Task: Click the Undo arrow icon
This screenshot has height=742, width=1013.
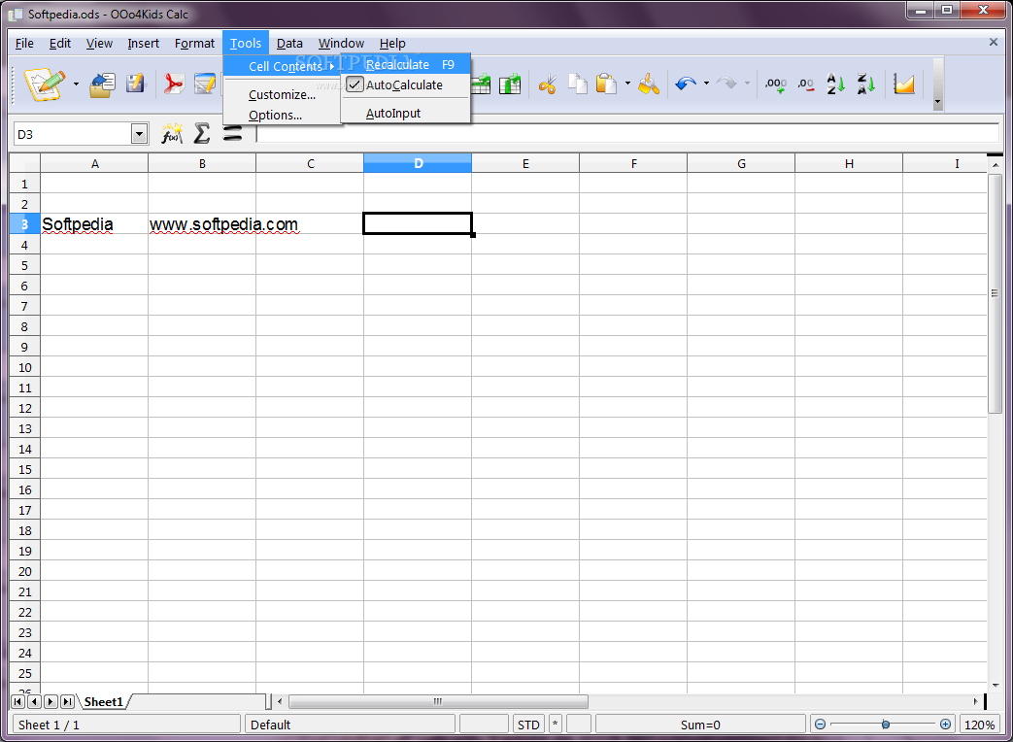Action: (686, 84)
